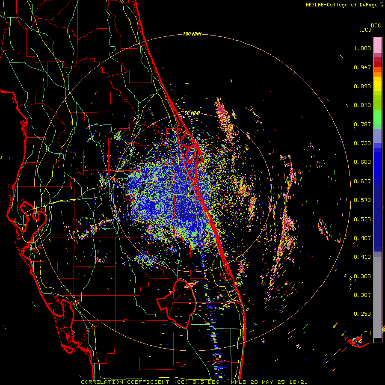385x385 pixels.
Task: Click the 0.840 color scale value
Action: pyautogui.click(x=362, y=105)
